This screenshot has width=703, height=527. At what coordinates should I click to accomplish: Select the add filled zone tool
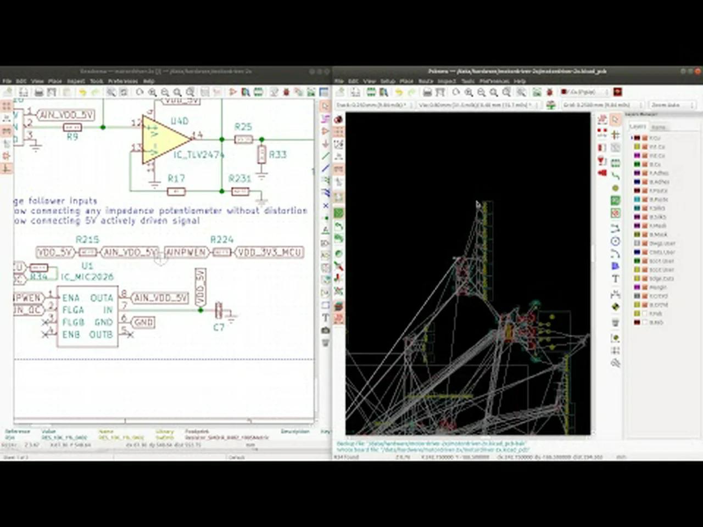(x=615, y=200)
